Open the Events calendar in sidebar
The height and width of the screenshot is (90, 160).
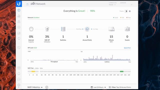click(x=19, y=68)
